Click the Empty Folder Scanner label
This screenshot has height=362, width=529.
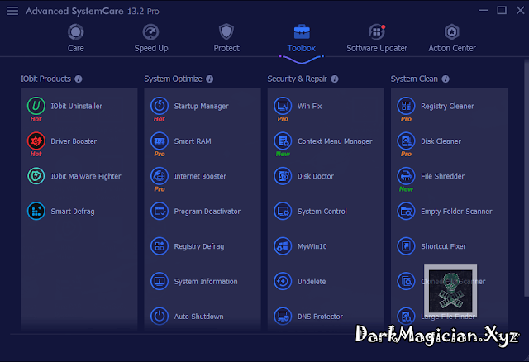pos(456,212)
